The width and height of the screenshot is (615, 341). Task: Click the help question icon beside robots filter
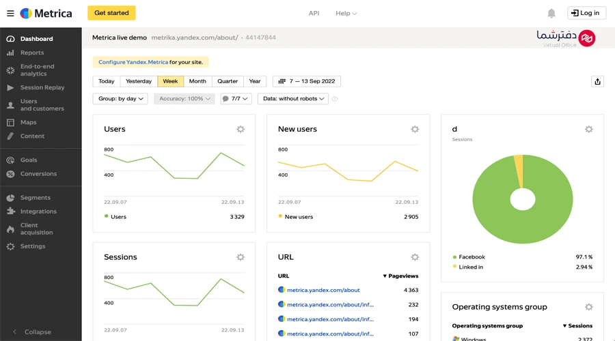point(335,99)
